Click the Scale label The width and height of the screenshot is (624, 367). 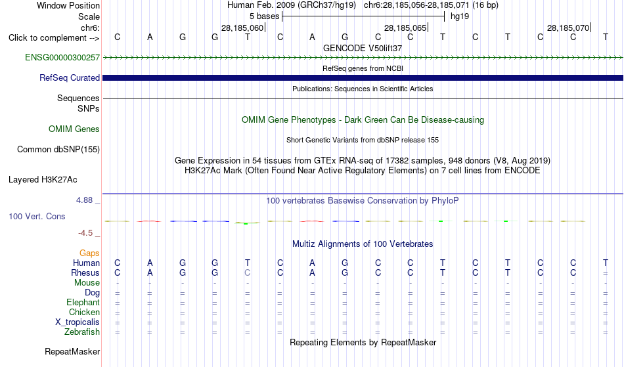pyautogui.click(x=89, y=16)
